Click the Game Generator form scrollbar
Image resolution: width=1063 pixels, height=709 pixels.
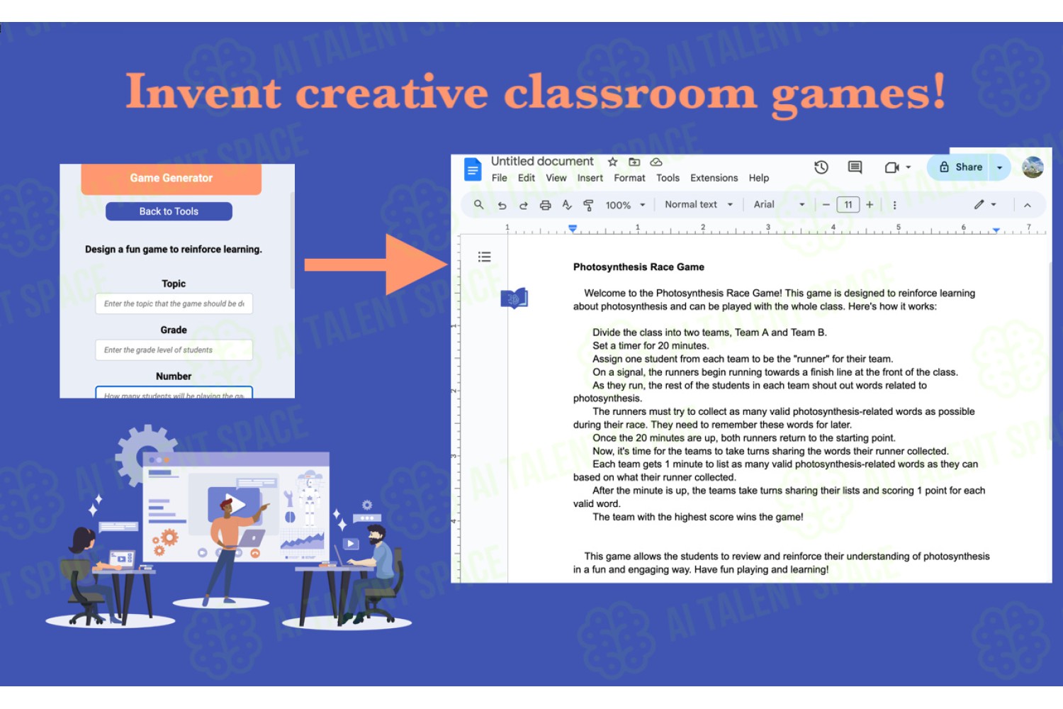point(292,241)
